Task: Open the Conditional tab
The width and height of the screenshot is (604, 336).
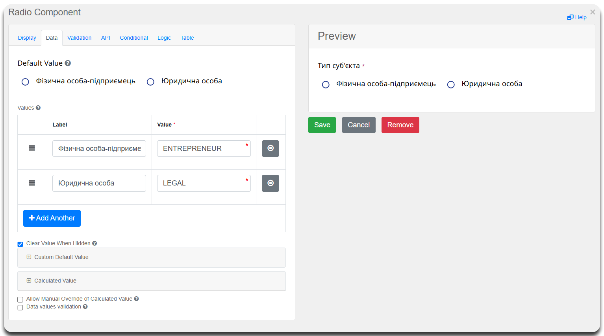Action: pyautogui.click(x=134, y=38)
